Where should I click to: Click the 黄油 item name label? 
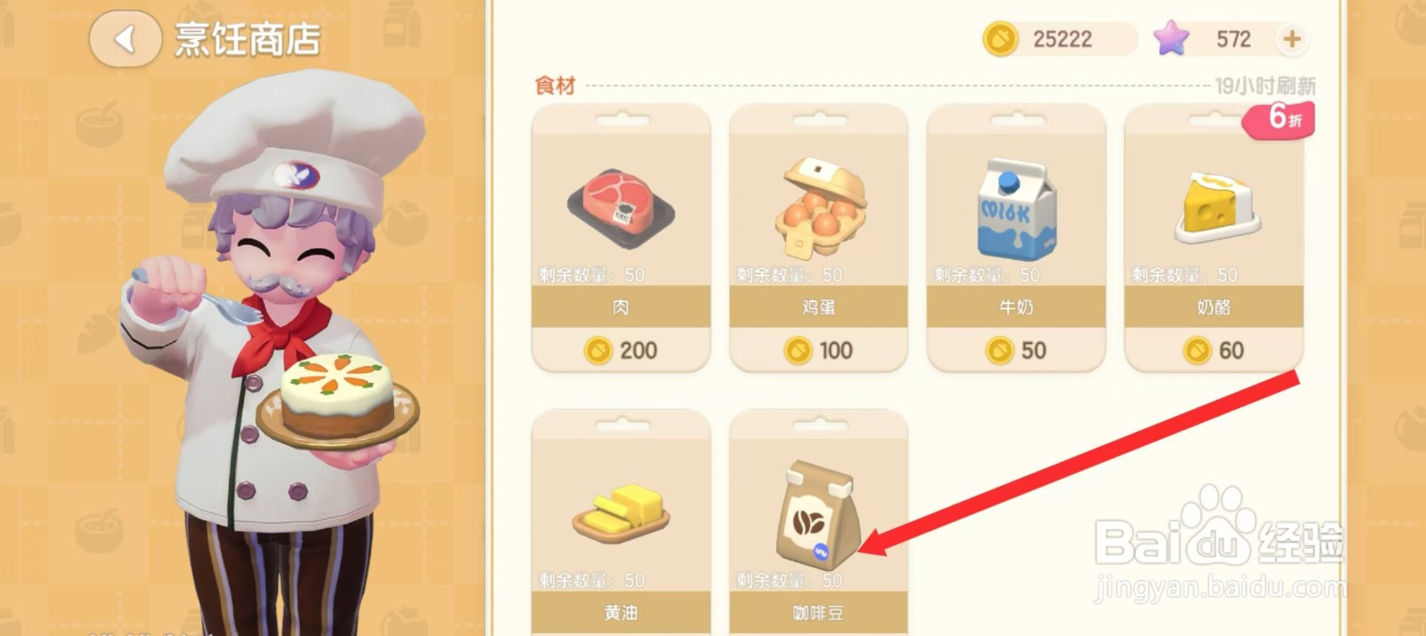[x=621, y=613]
